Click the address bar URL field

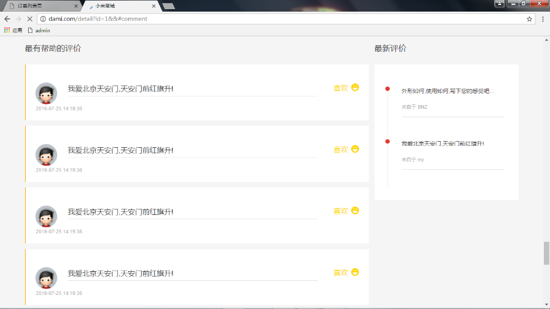point(286,19)
